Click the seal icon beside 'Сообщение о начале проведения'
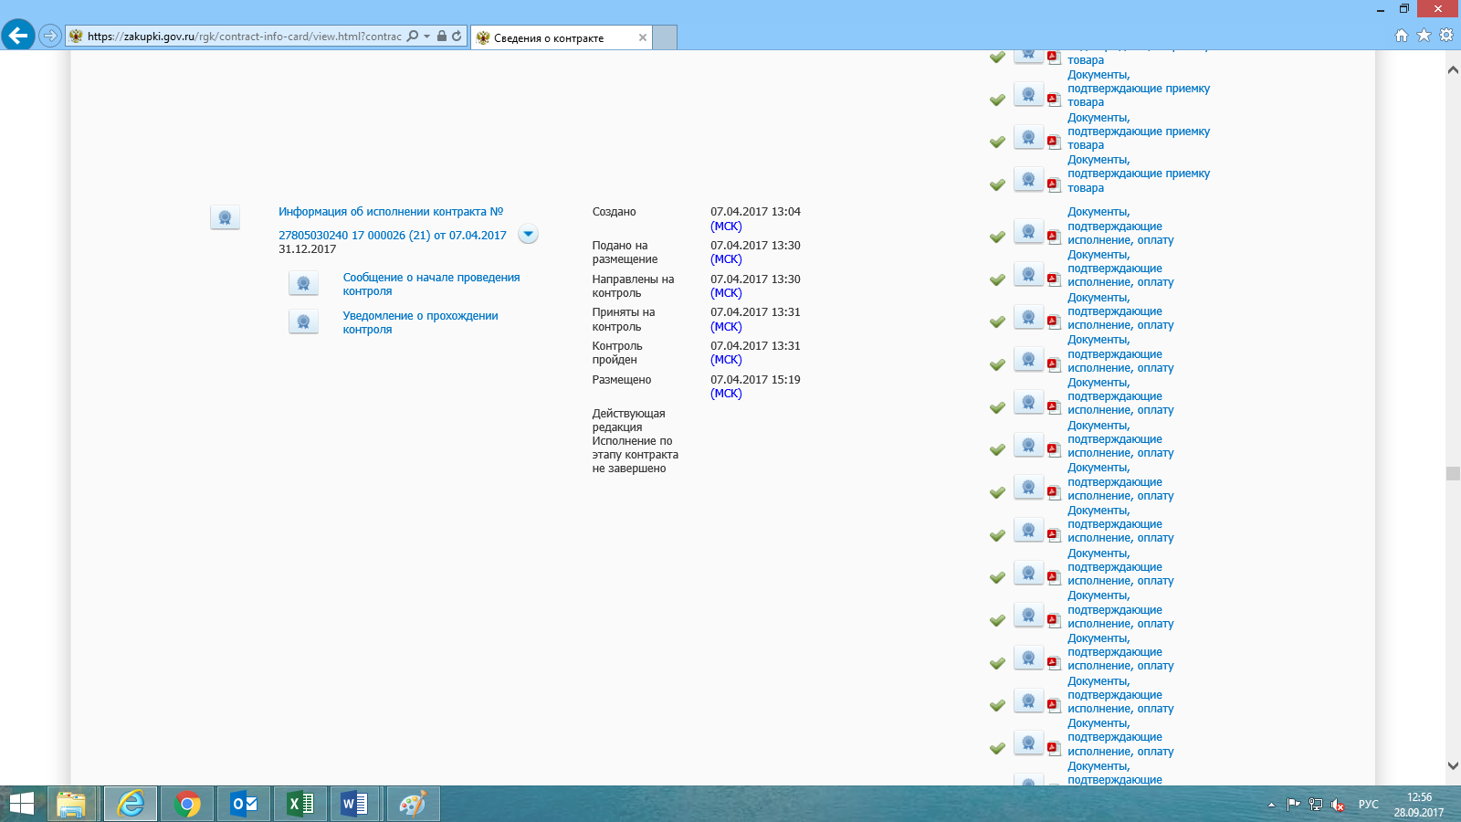 [303, 283]
